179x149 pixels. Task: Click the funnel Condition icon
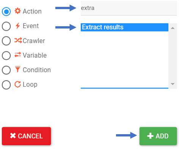click(x=17, y=69)
